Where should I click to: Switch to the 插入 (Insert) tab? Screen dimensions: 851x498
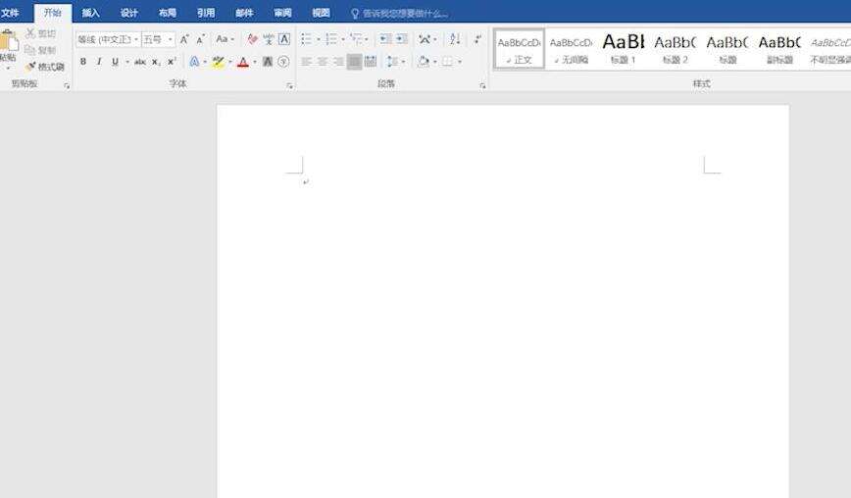click(90, 13)
